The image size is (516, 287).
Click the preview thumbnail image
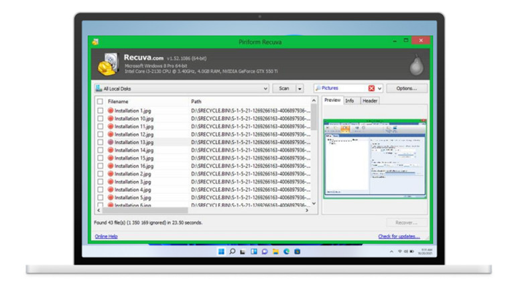pos(375,159)
